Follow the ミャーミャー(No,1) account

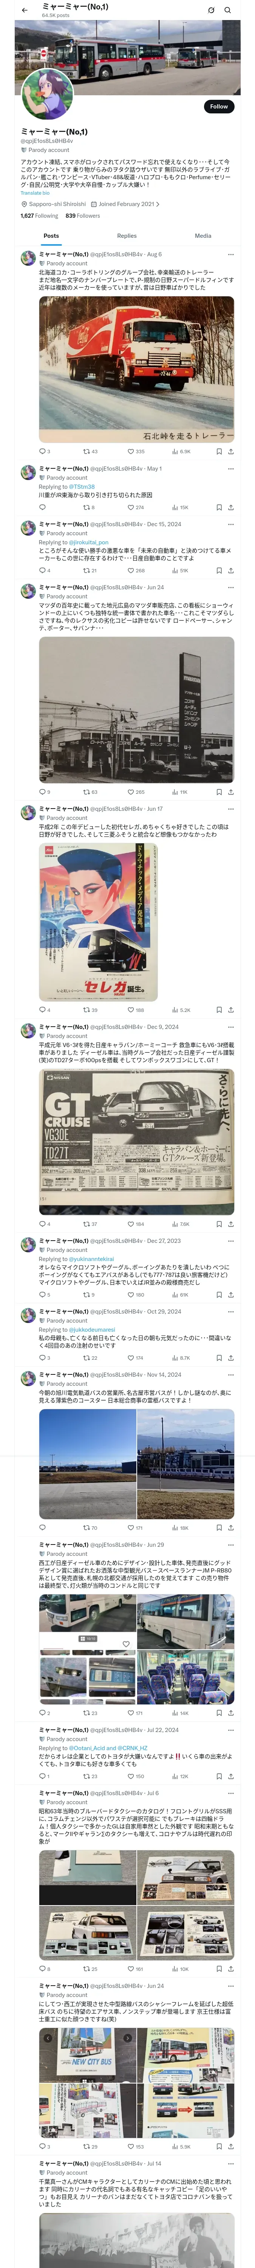point(219,106)
